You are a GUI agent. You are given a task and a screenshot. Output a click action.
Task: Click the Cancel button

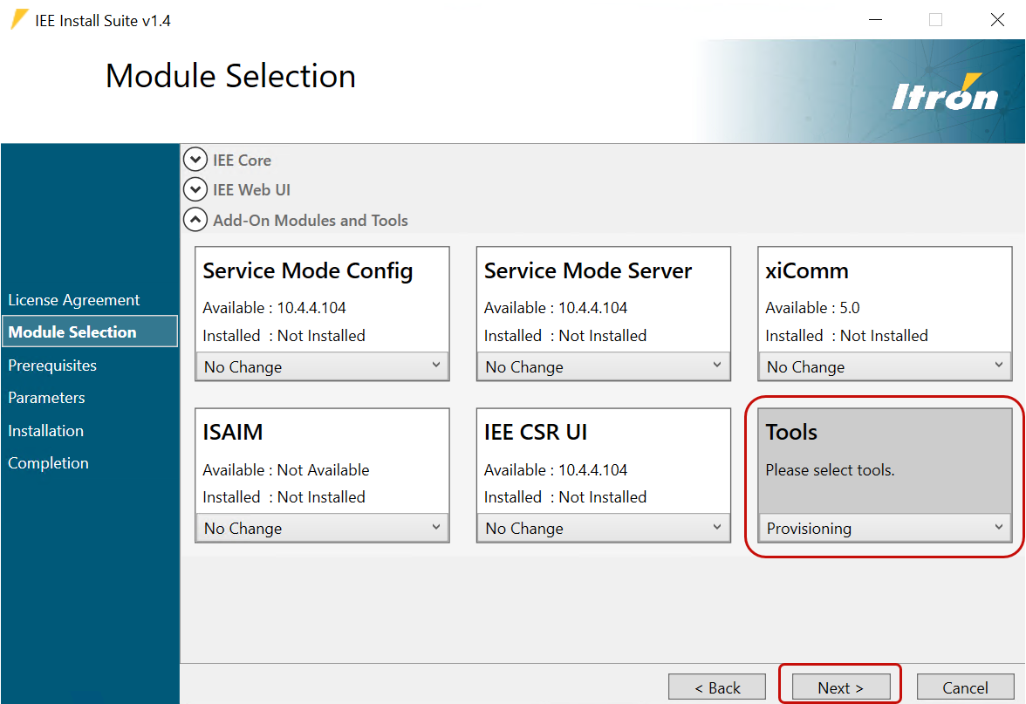click(965, 687)
